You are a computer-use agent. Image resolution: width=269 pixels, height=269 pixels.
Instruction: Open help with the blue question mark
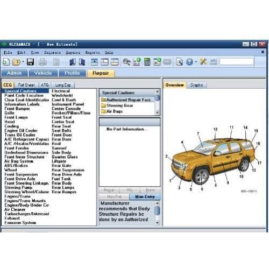(189, 62)
